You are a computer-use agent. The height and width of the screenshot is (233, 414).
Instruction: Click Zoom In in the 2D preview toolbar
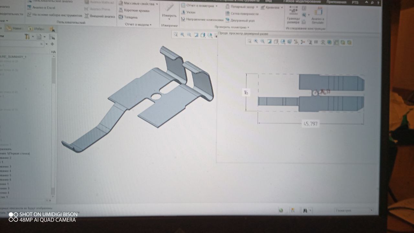point(256,41)
